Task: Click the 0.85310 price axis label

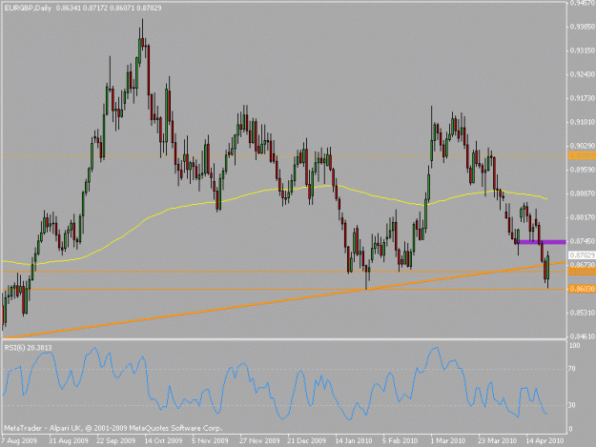Action: point(582,313)
